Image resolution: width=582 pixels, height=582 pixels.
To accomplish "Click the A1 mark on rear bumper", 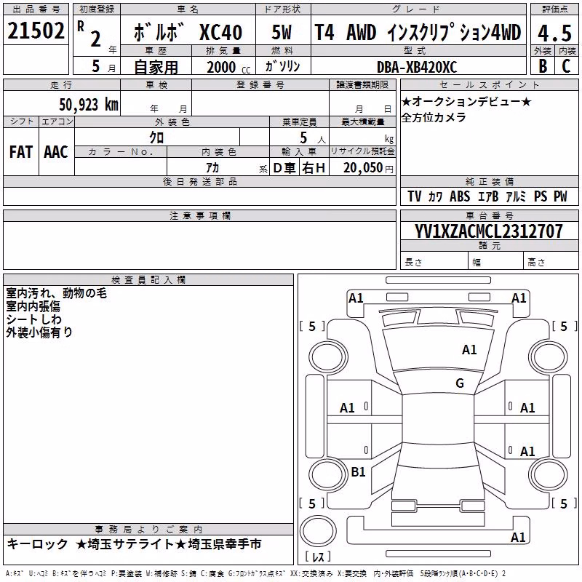I will pyautogui.click(x=518, y=537).
